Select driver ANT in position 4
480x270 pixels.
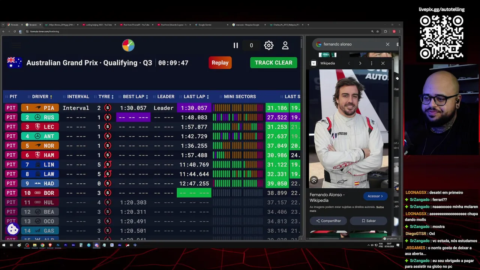(x=40, y=136)
